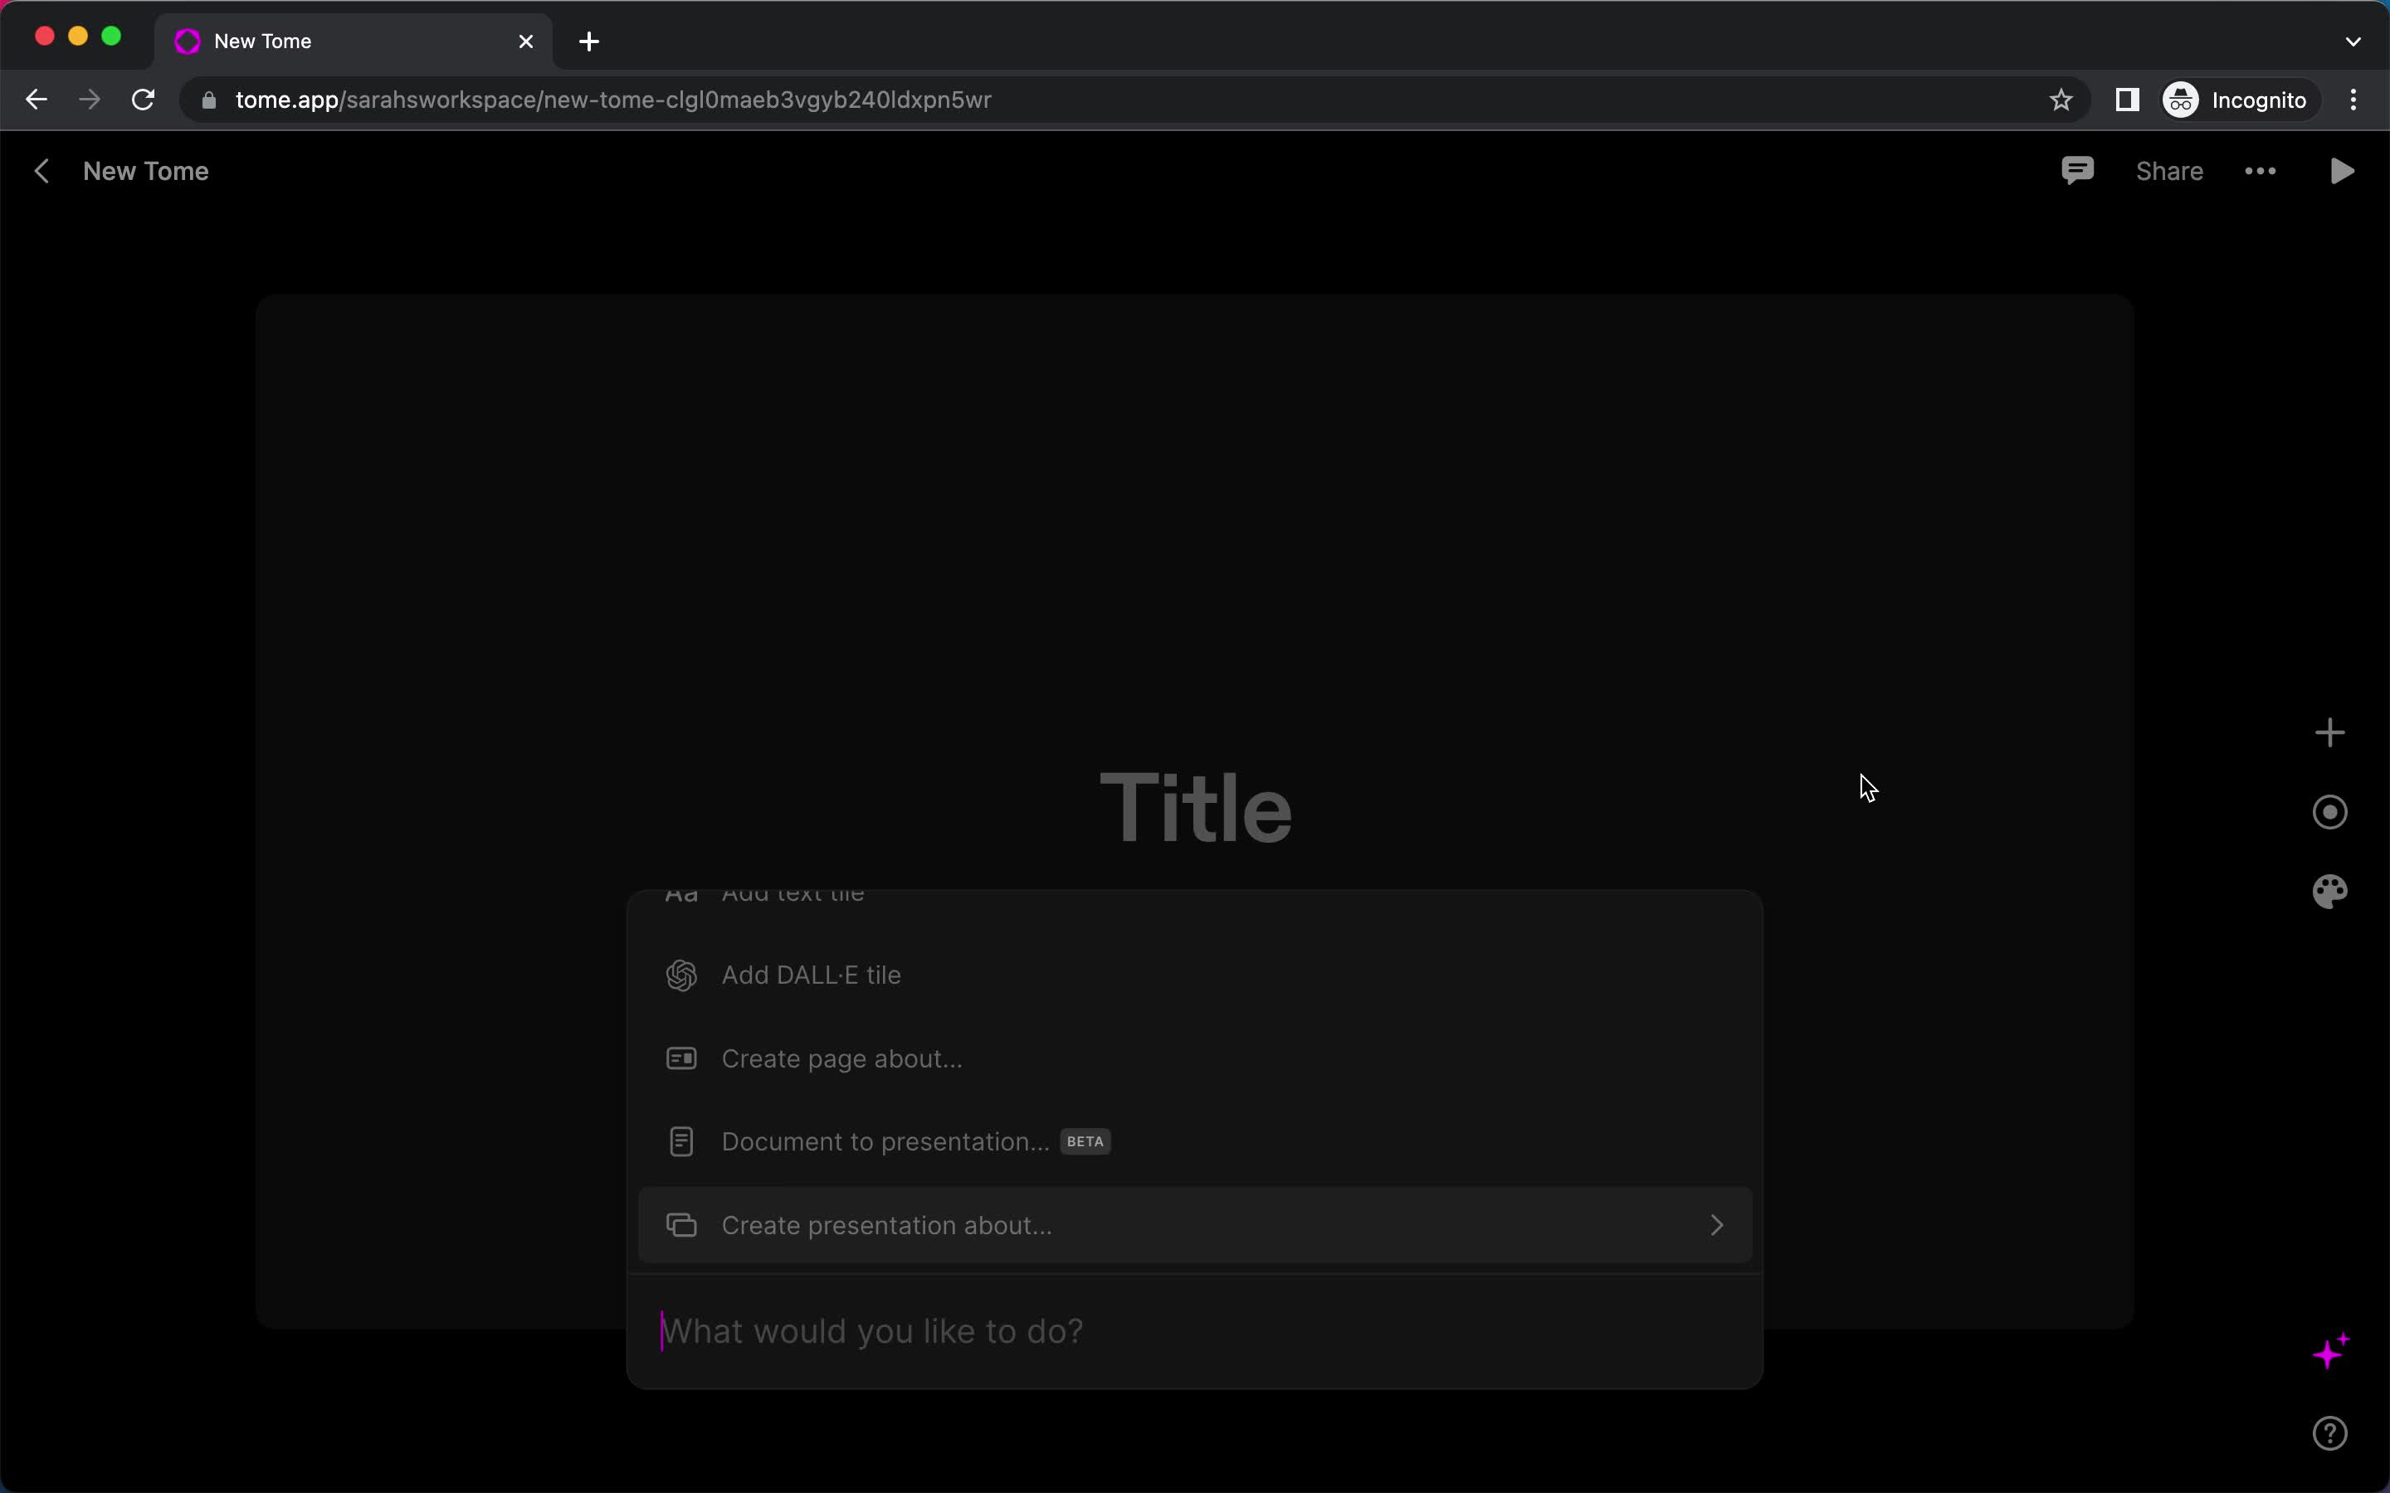The width and height of the screenshot is (2390, 1493).
Task: Toggle the browser side panel icon
Action: point(2126,100)
